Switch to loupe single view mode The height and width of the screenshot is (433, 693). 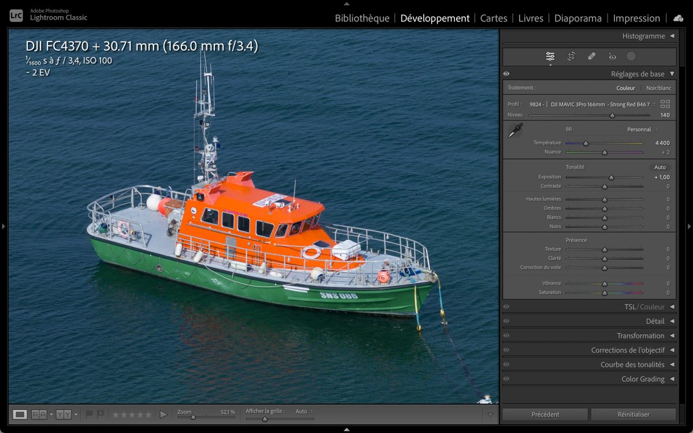pyautogui.click(x=20, y=414)
